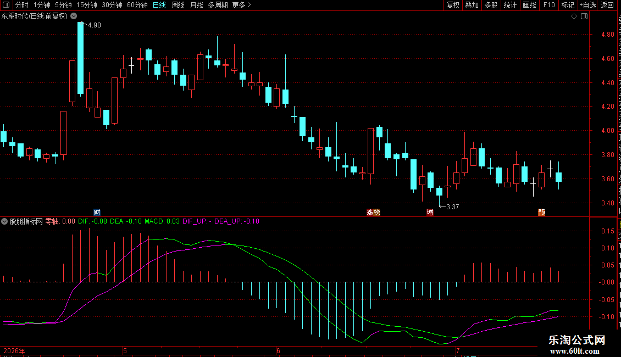Click the 零轴: 0.00 label
The image size is (621, 357).
coord(60,222)
